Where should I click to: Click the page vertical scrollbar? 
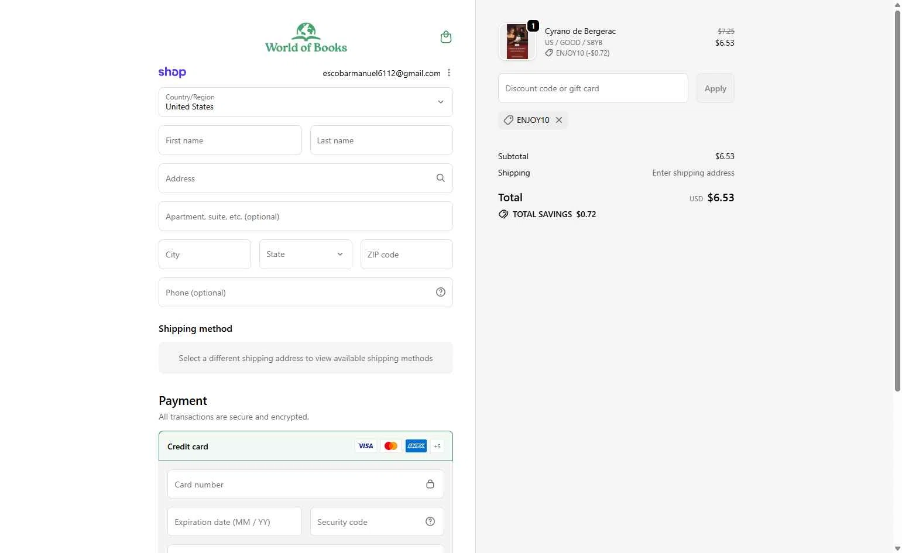[897, 201]
